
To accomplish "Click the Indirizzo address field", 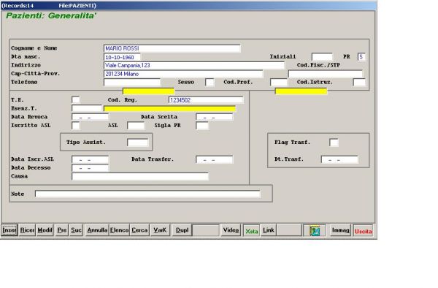I will click(194, 66).
